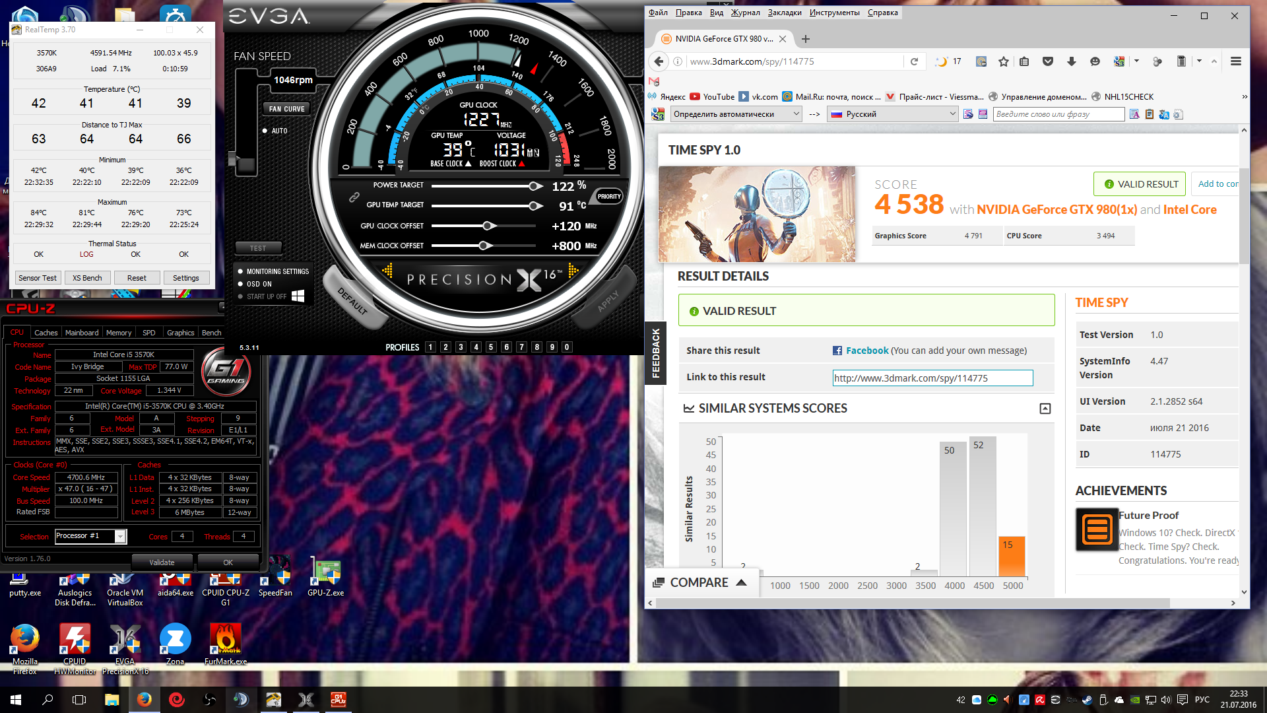Bookmark page with the star icon

[x=1004, y=61]
